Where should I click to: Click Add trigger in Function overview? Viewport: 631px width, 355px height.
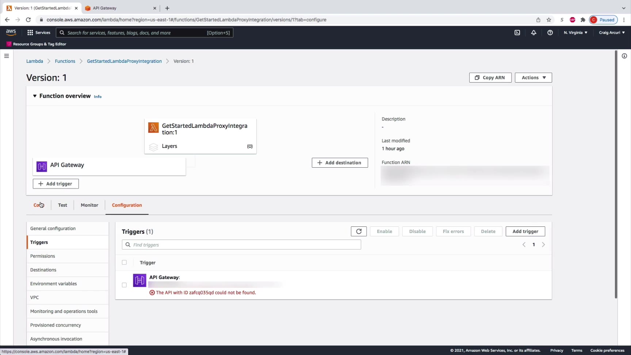pos(56,184)
